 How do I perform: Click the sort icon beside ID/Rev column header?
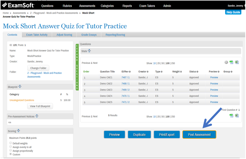point(130,72)
